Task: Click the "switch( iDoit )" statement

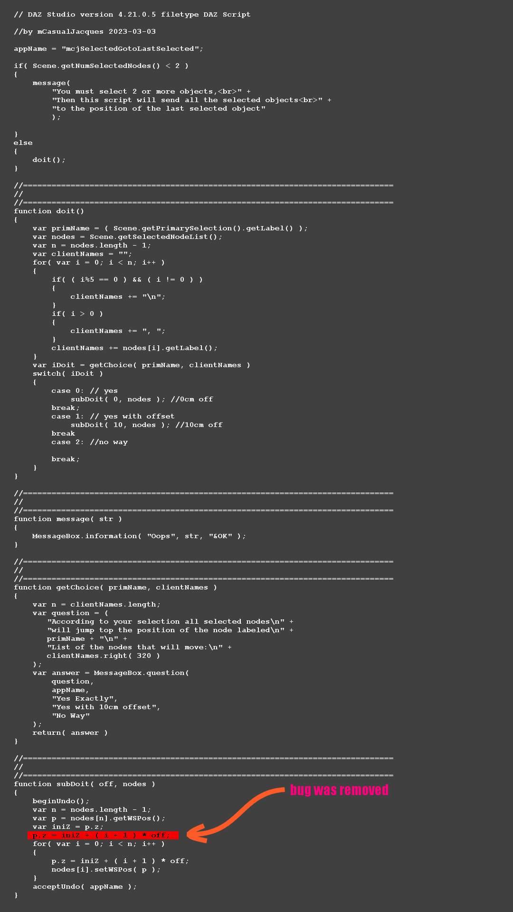Action: [67, 373]
